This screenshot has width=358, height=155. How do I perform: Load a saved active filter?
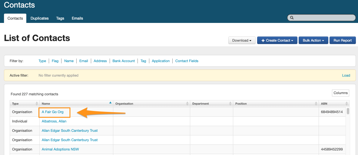pos(346,75)
